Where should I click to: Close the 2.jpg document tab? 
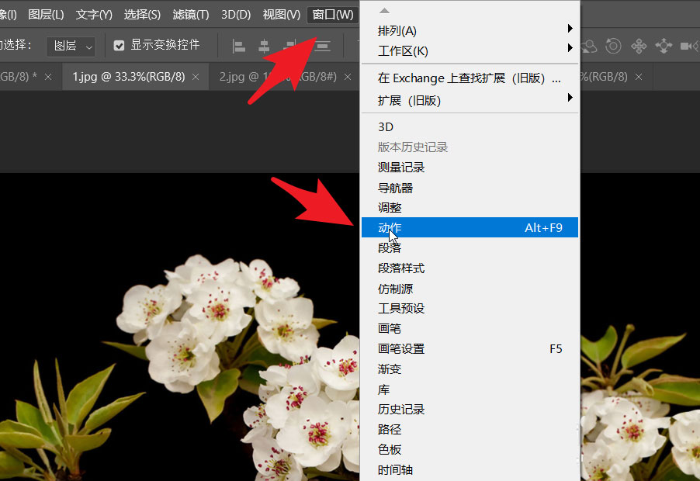pos(347,77)
